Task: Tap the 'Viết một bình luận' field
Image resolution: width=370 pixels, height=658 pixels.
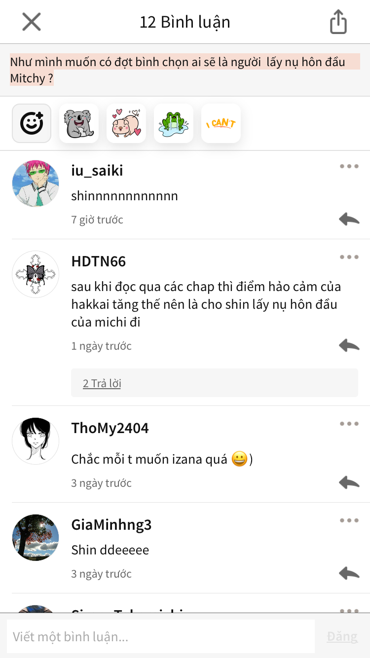Action: (161, 636)
